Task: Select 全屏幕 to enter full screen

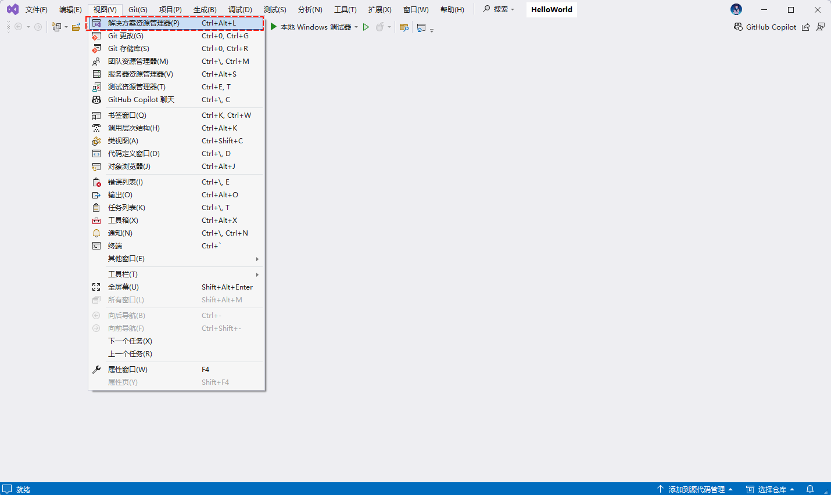Action: pos(123,287)
